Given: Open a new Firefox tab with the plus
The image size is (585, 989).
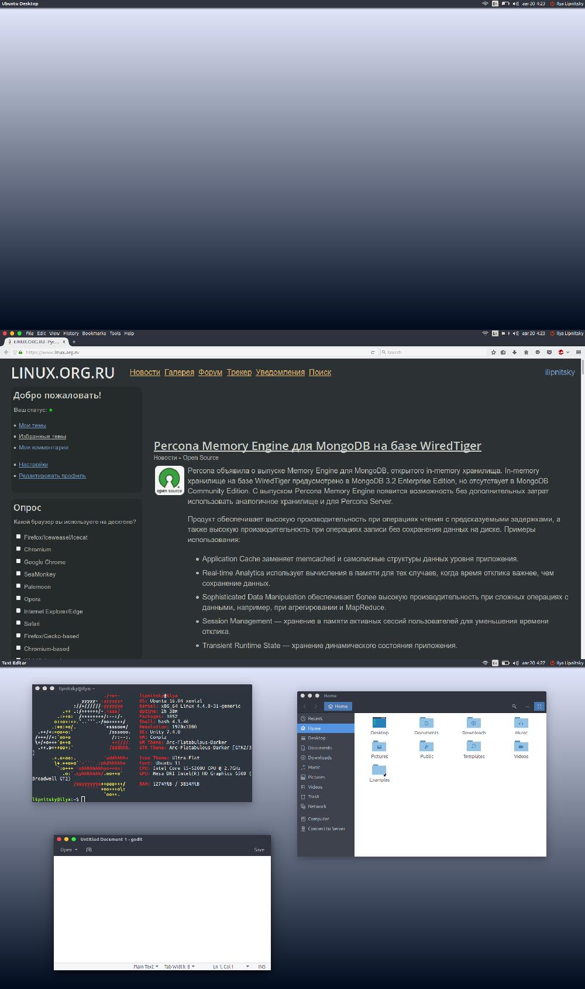Looking at the screenshot, I should tap(74, 342).
